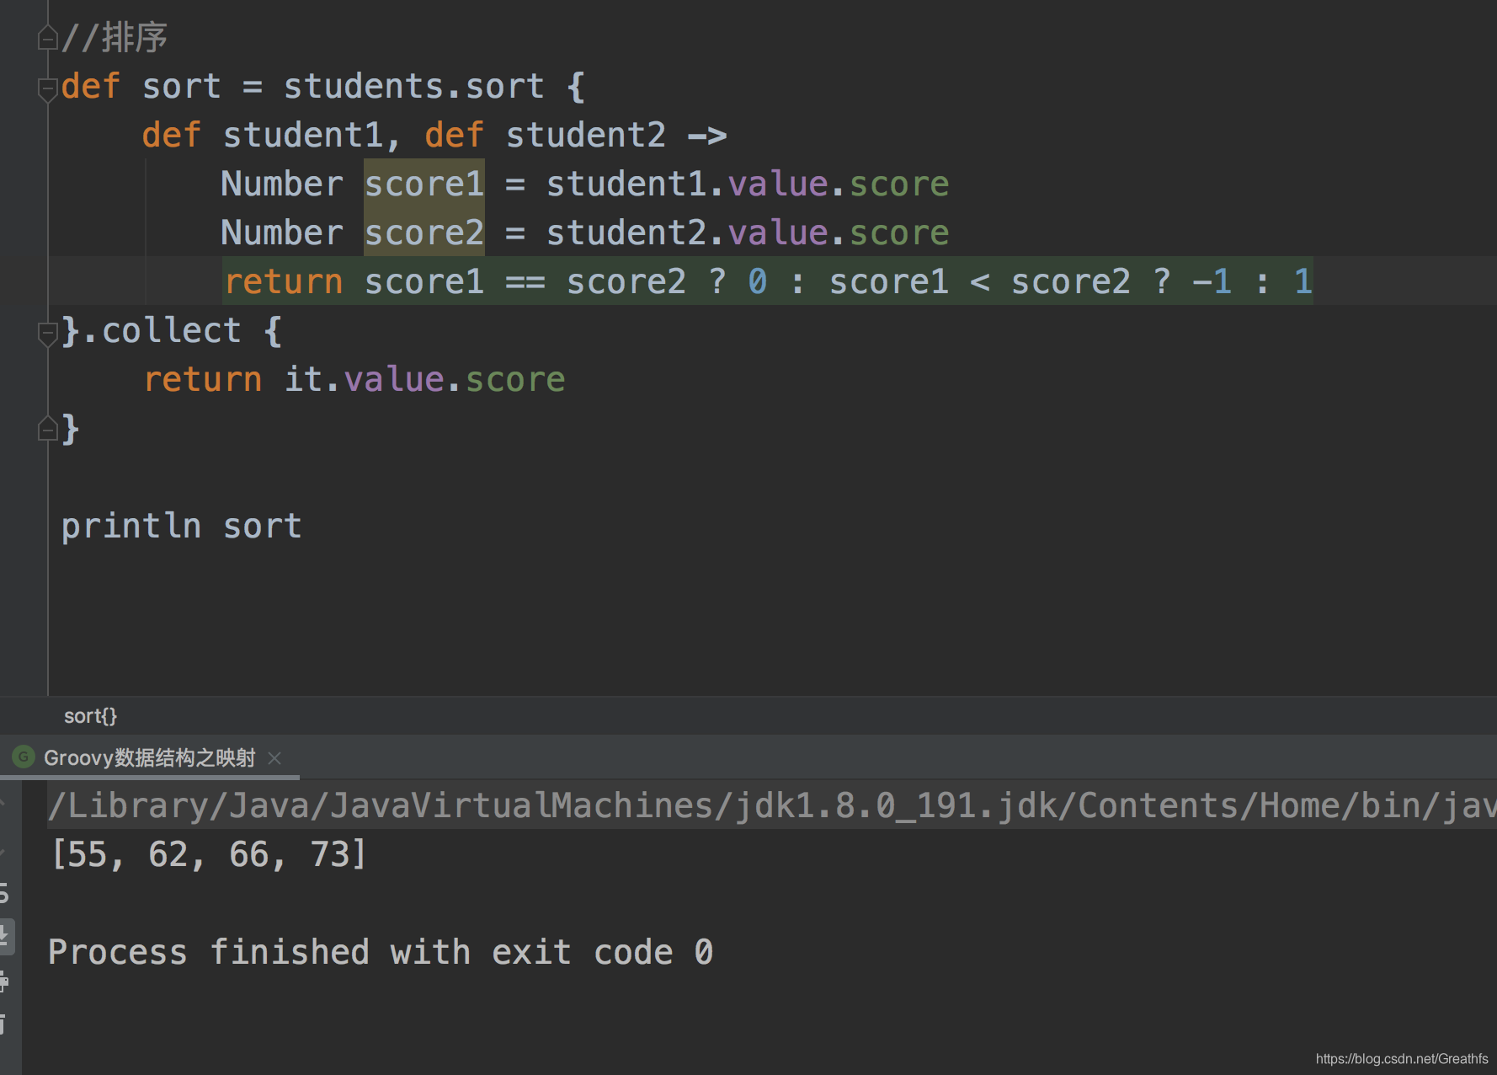Click 'def student1, def student2 ->' line
The width and height of the screenshot is (1497, 1075).
pyautogui.click(x=434, y=135)
